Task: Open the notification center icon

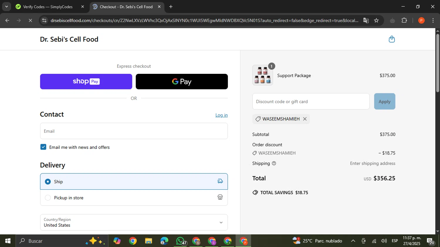Action: tap(431, 241)
